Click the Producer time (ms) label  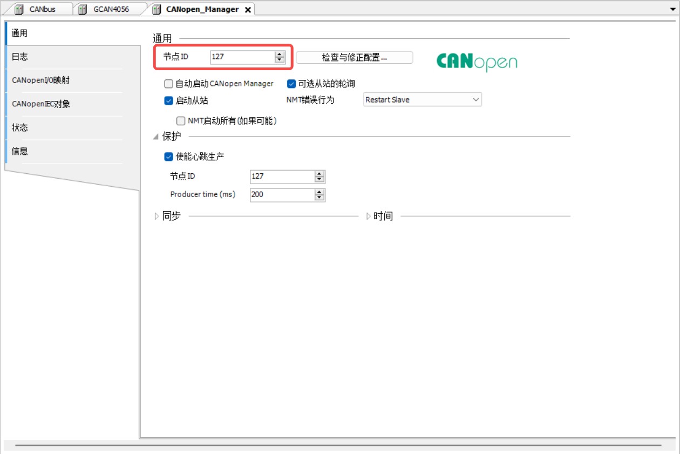pos(203,194)
